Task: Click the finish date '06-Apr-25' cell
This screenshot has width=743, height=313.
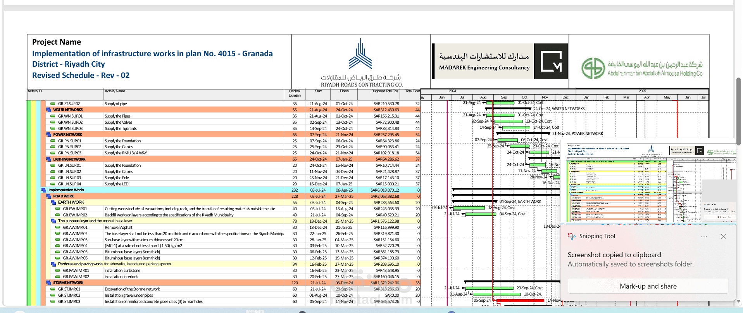Action: [344, 190]
